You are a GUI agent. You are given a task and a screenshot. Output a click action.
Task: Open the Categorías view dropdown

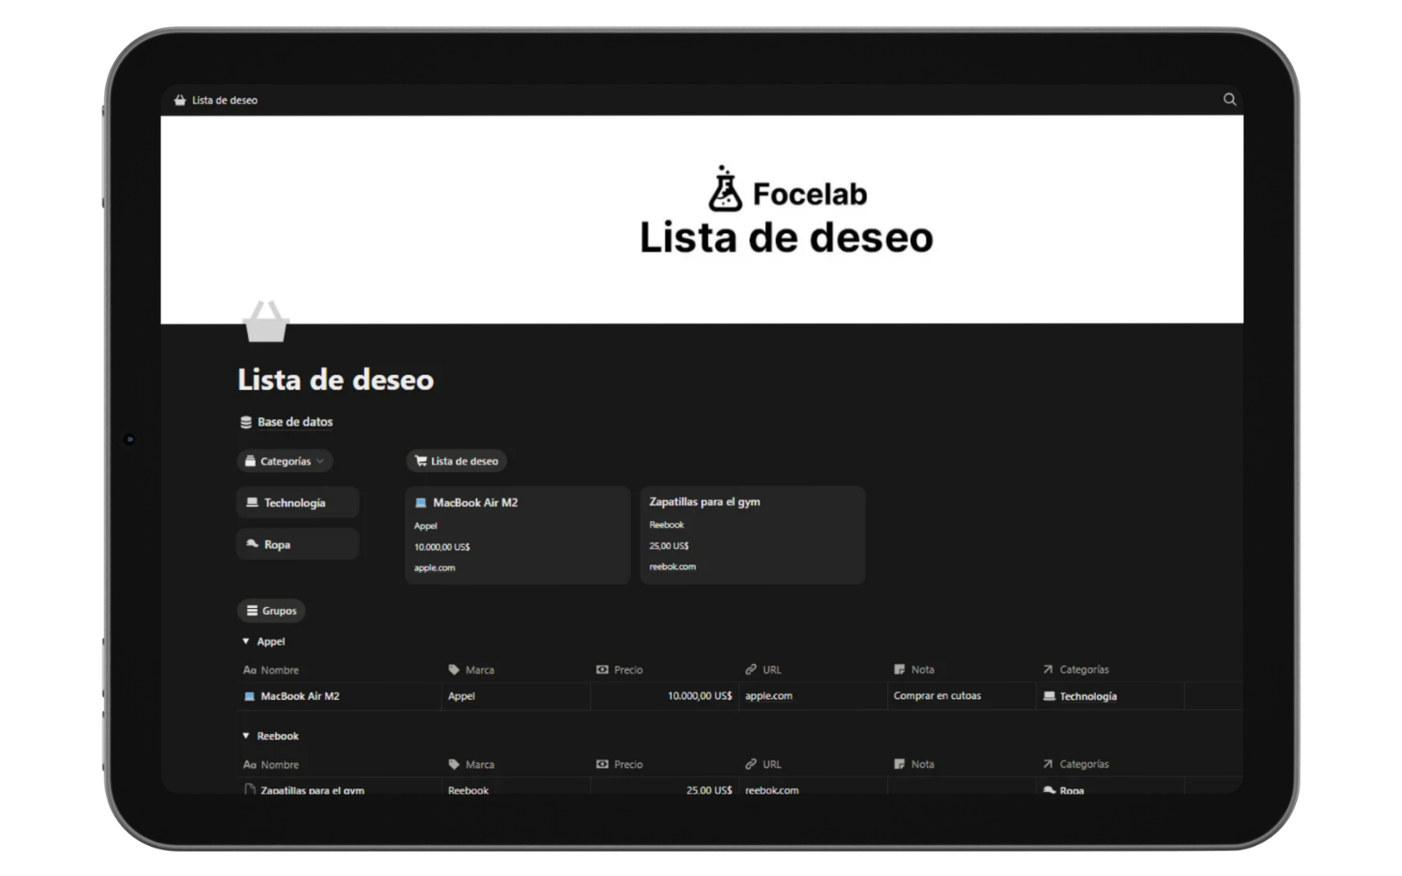click(285, 461)
